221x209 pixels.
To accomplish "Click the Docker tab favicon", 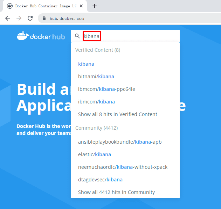I will coord(10,6).
